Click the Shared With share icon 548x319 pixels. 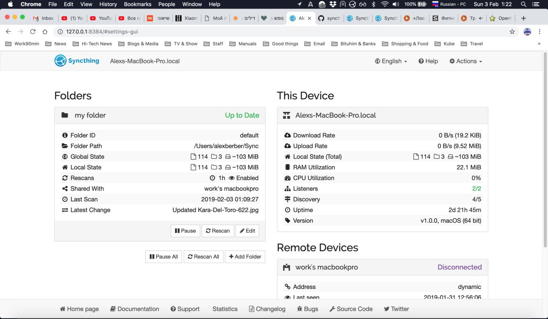pyautogui.click(x=65, y=189)
